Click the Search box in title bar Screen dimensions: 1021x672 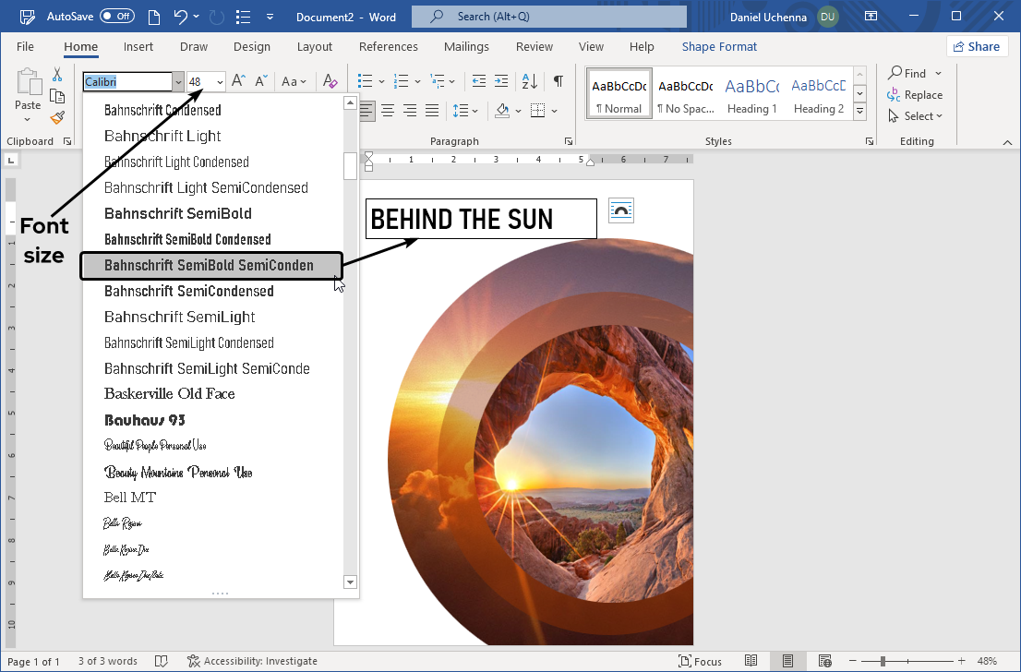(548, 17)
